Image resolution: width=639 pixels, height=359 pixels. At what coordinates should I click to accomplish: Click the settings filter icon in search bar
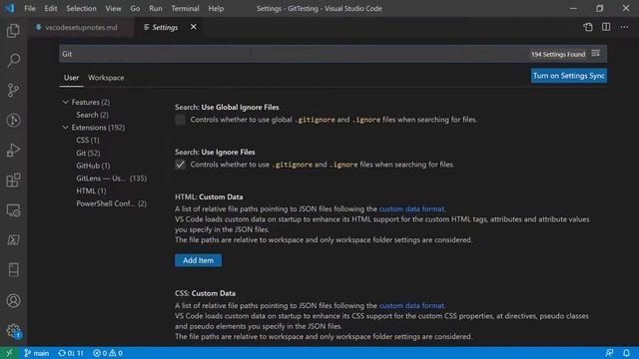[x=596, y=53]
